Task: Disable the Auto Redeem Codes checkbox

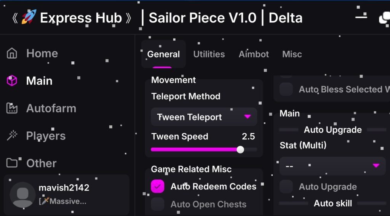Action: (x=158, y=186)
